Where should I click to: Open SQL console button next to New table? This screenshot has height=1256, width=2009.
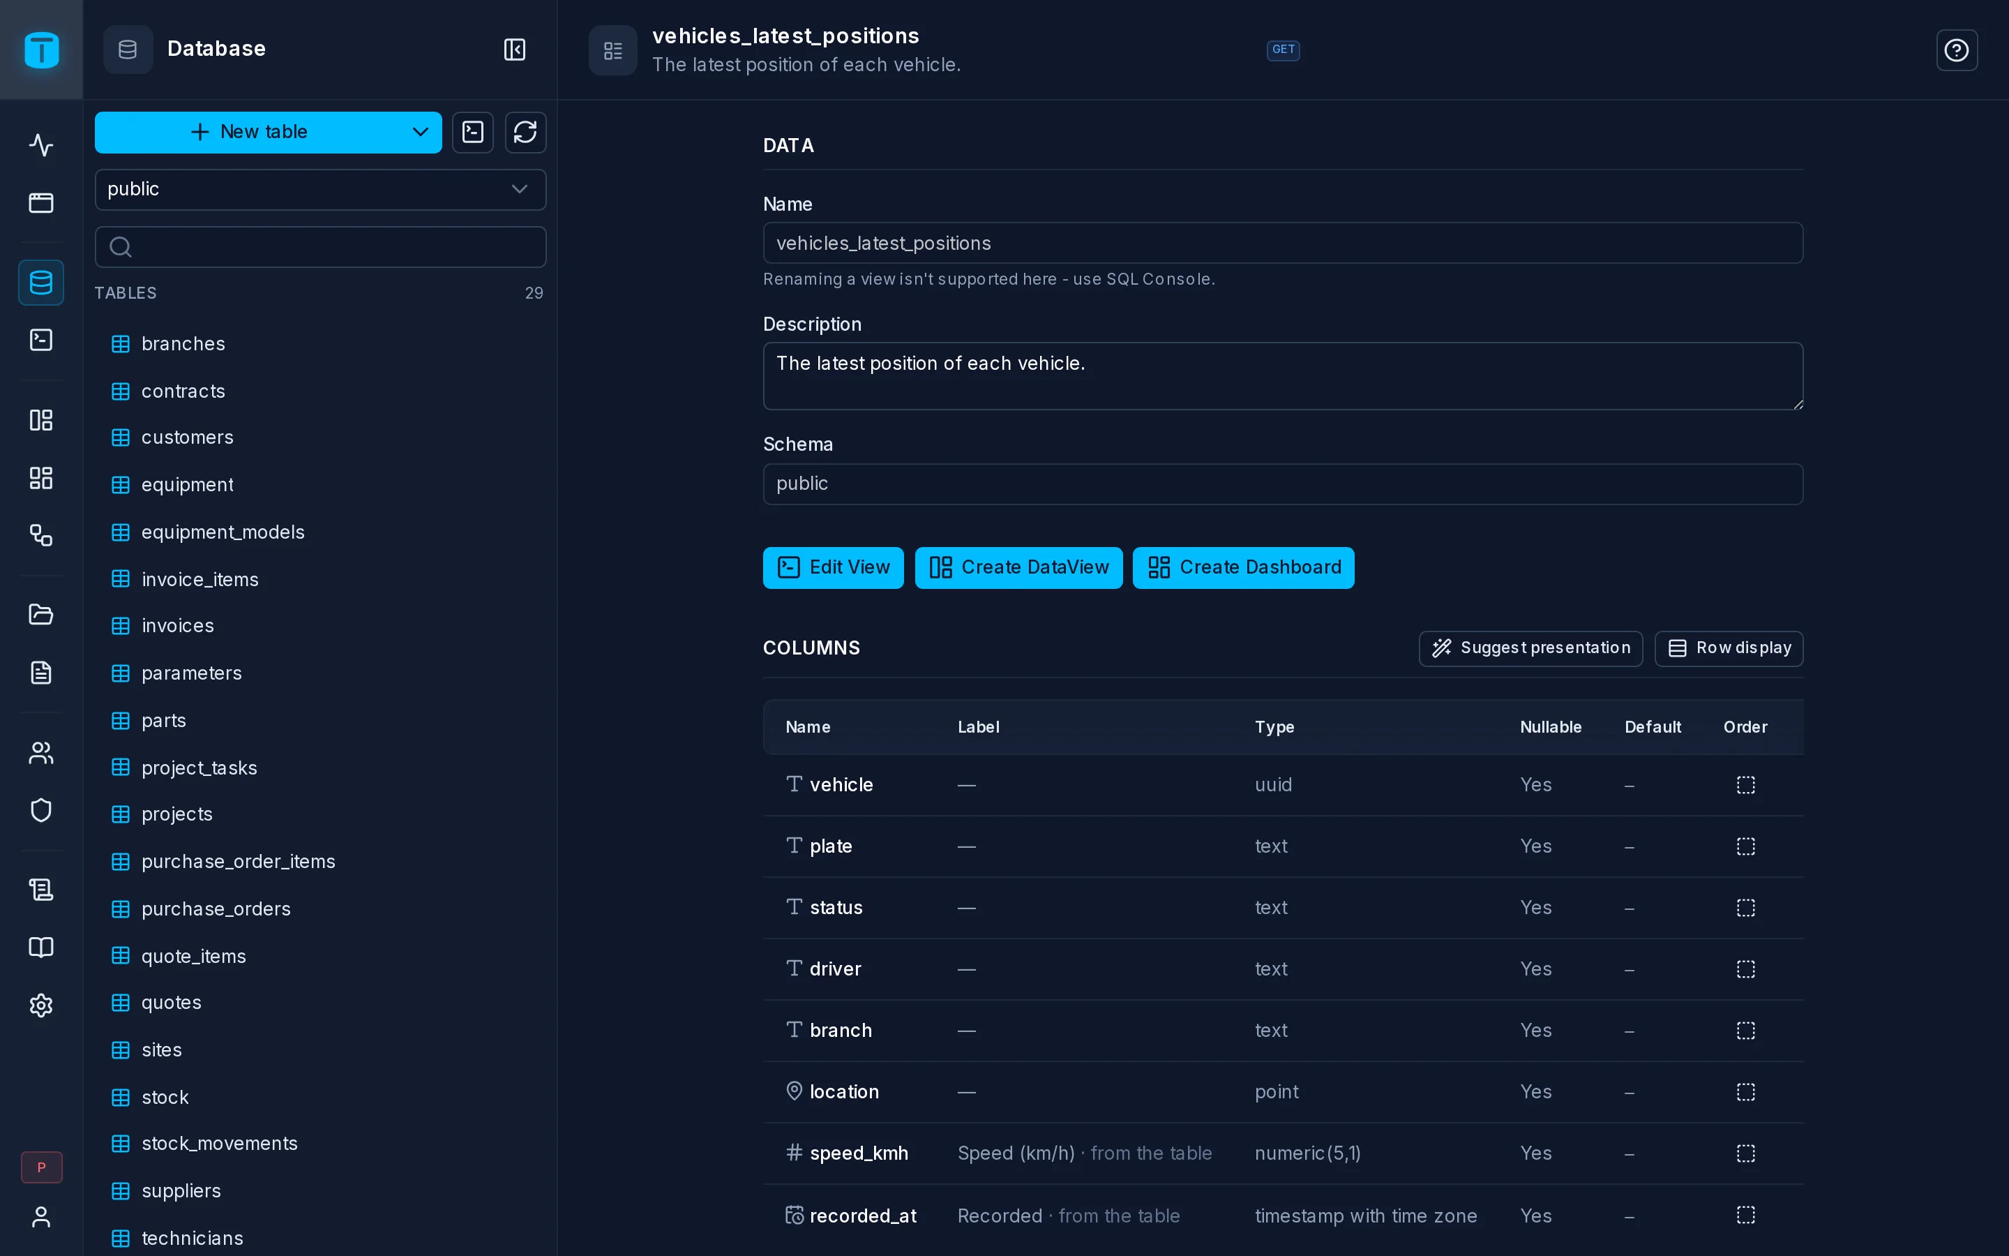pos(473,132)
